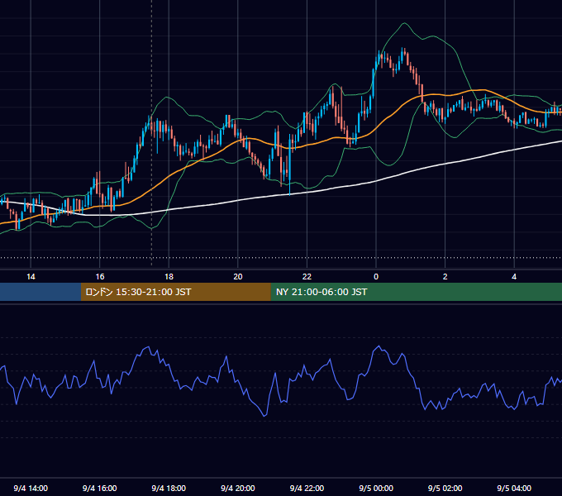Click the 22 hour label on price axis
Image resolution: width=562 pixels, height=496 pixels.
click(307, 277)
